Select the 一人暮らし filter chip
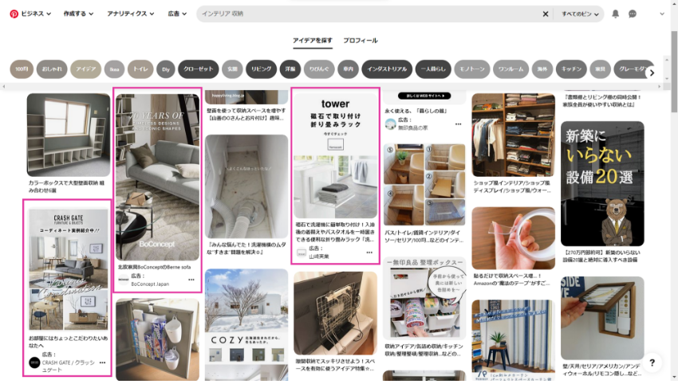The width and height of the screenshot is (678, 384). (433, 69)
